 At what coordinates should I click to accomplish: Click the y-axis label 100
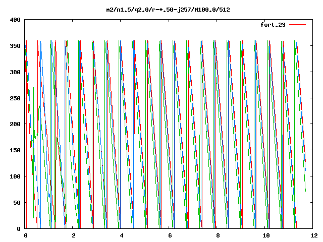point(15,176)
